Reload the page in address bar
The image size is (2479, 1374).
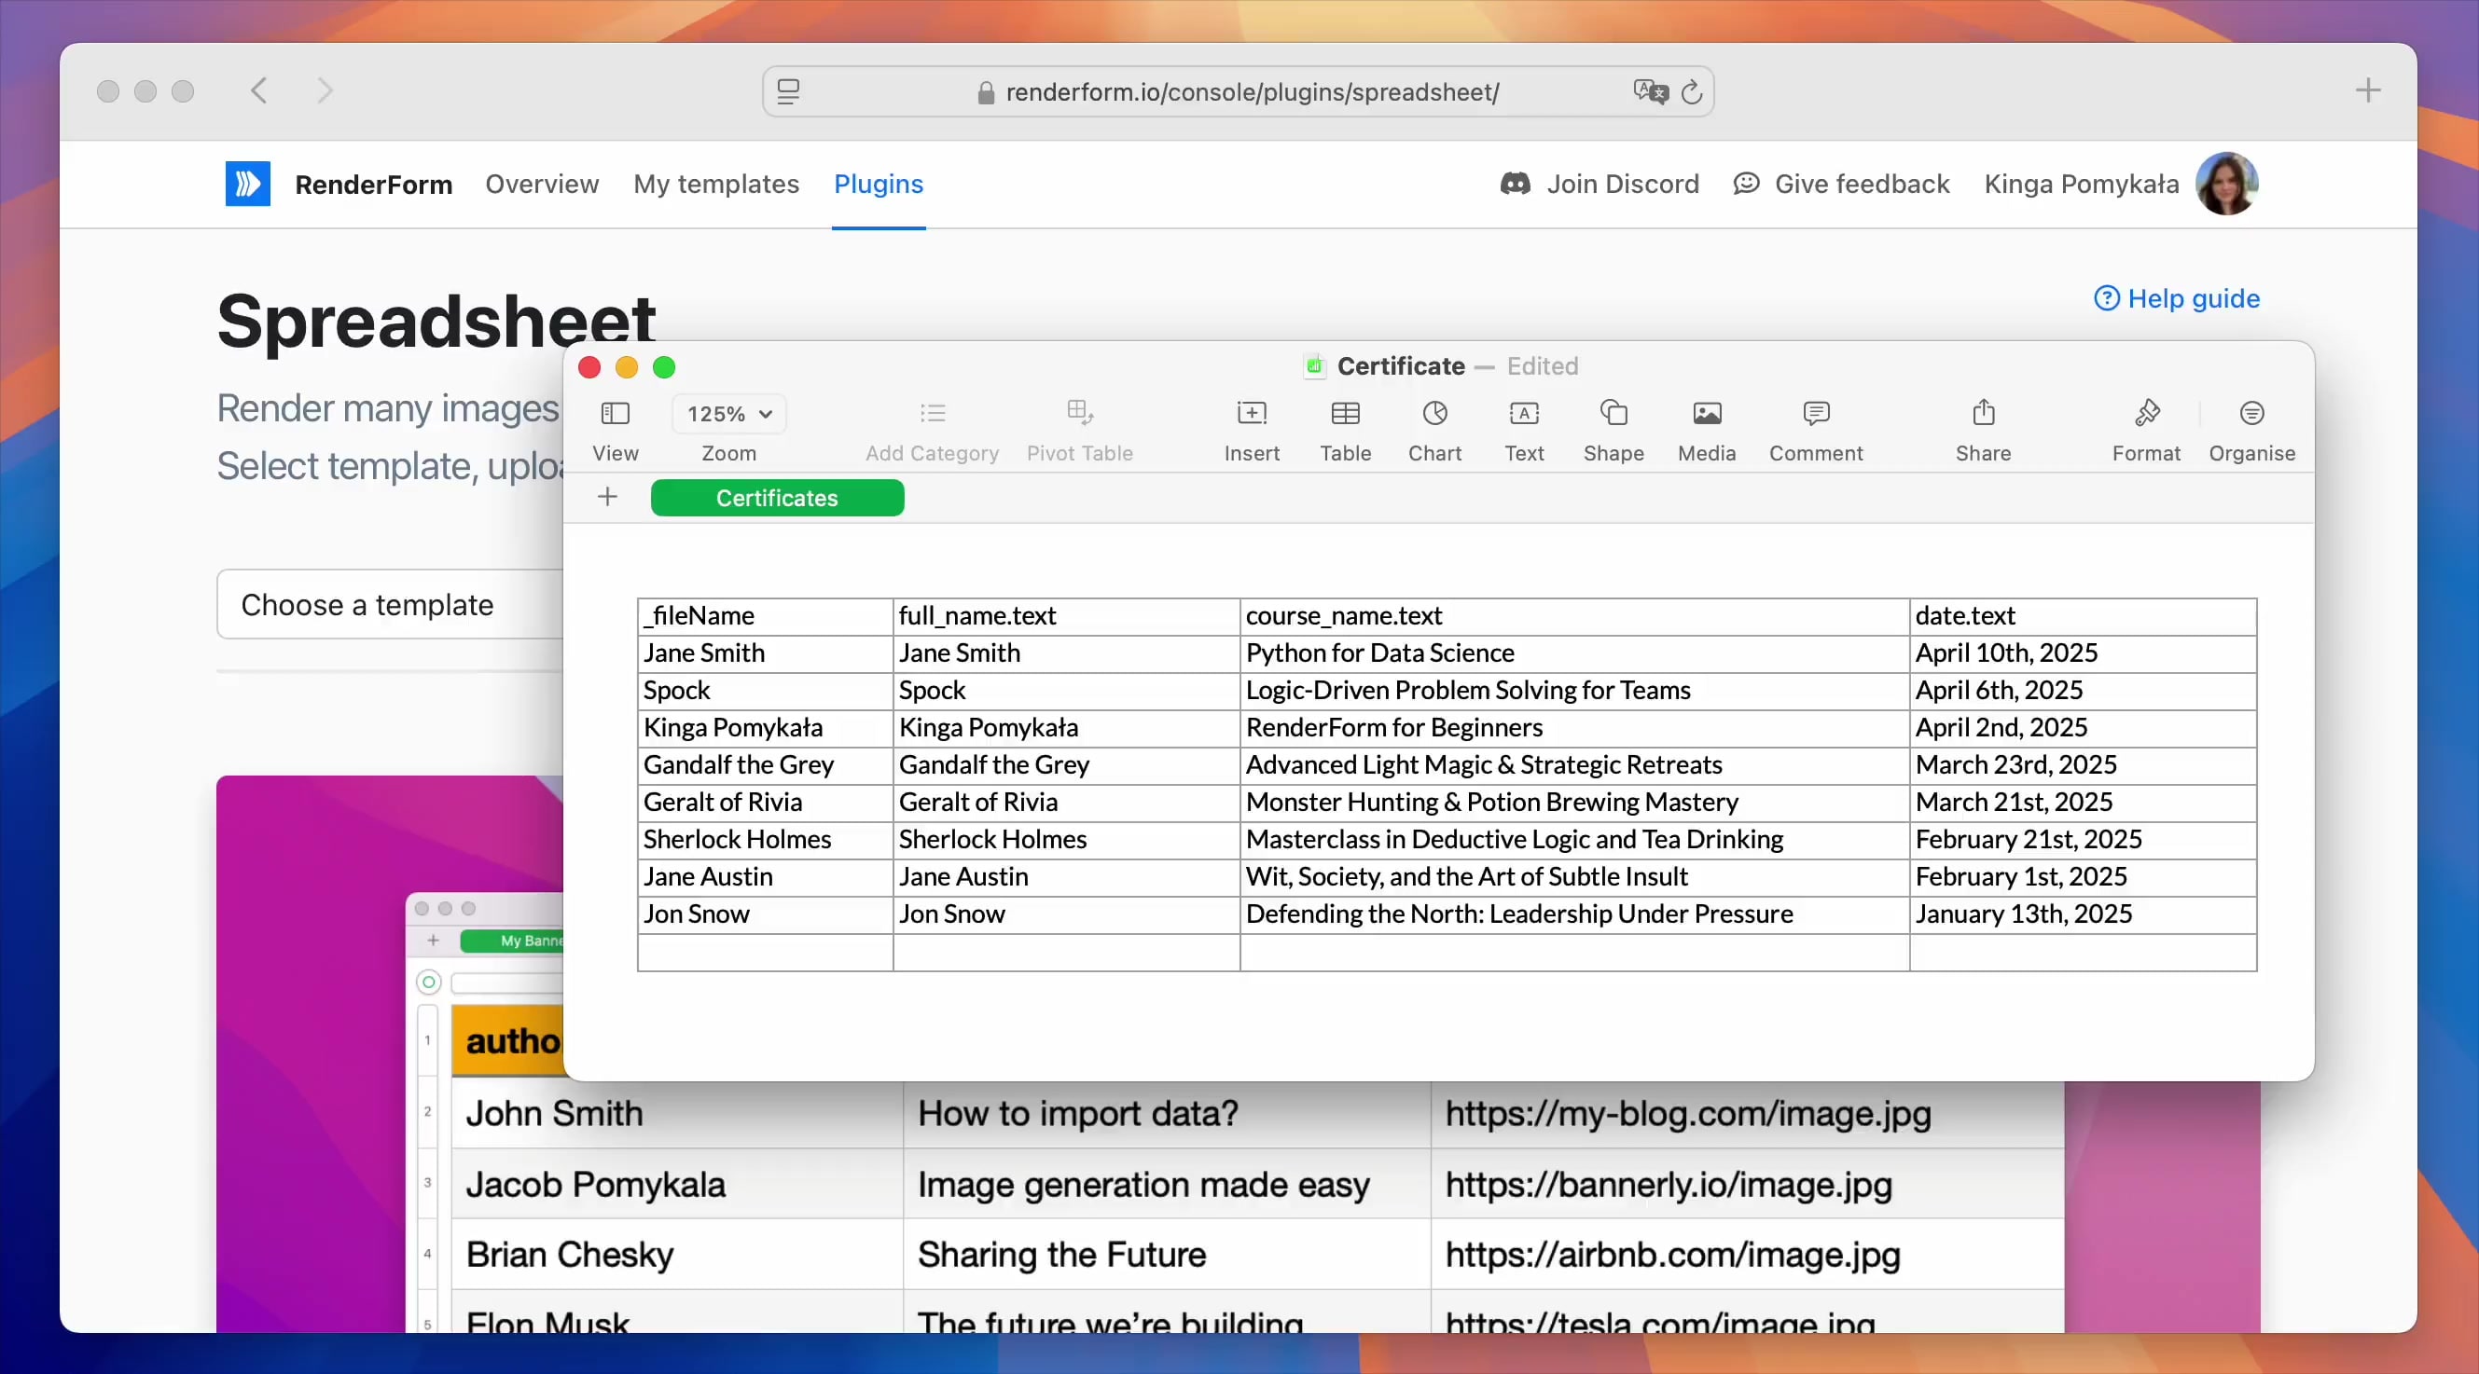(1691, 92)
